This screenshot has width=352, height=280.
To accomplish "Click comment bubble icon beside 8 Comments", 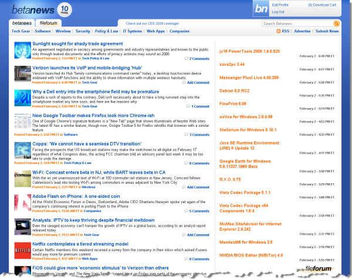I will click(186, 259).
